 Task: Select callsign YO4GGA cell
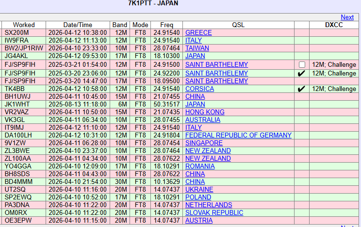(24, 166)
